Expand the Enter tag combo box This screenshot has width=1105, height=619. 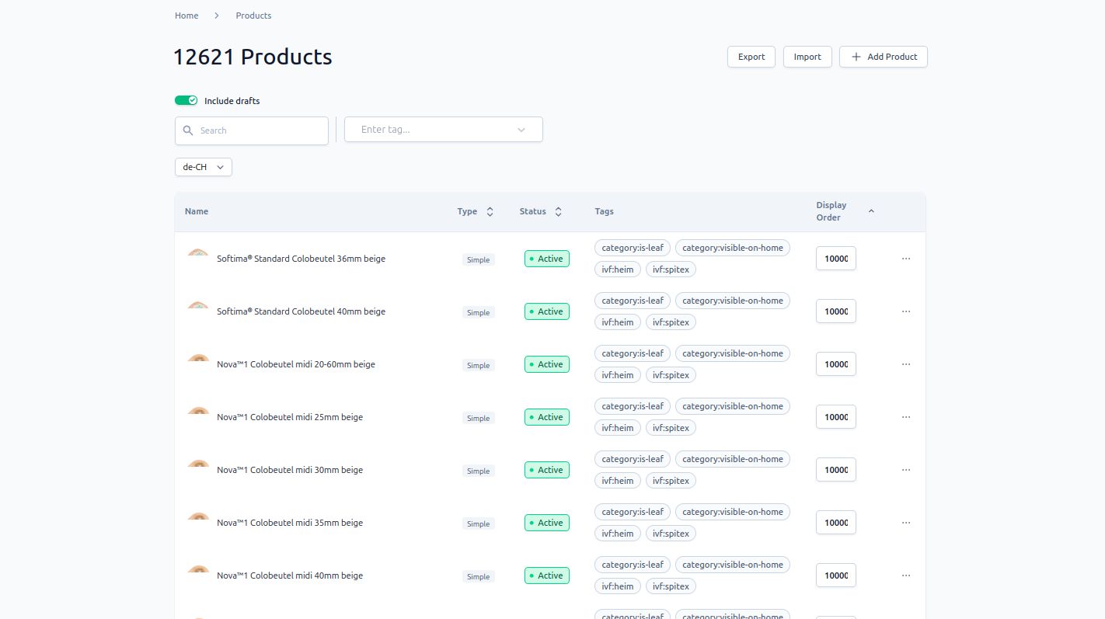tap(444, 130)
